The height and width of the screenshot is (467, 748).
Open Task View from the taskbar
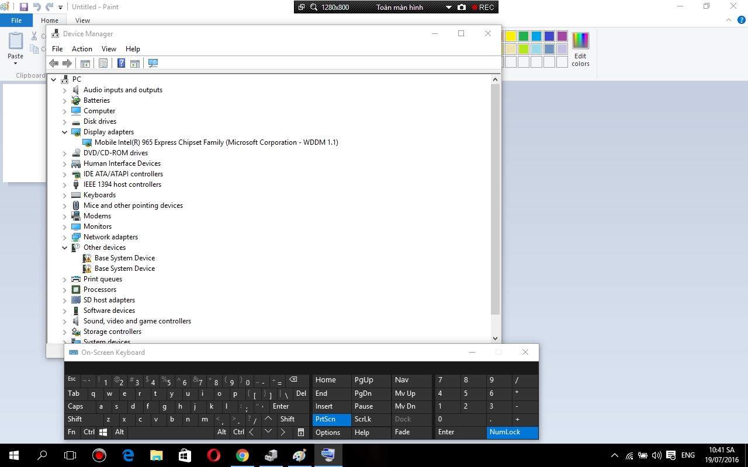coord(70,455)
